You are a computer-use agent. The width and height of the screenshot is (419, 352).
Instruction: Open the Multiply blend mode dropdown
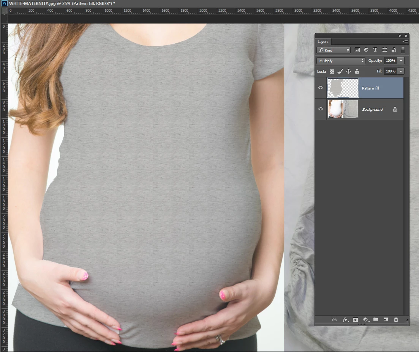point(340,61)
